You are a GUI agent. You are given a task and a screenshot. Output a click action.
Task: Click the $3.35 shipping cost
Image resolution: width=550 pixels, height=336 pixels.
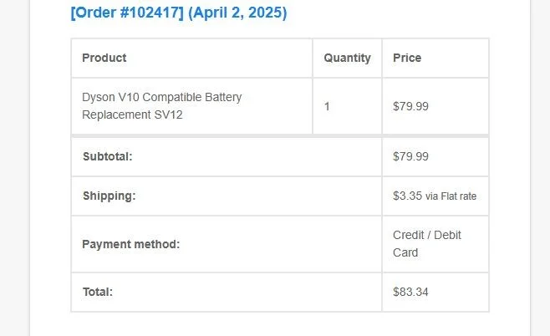point(407,196)
